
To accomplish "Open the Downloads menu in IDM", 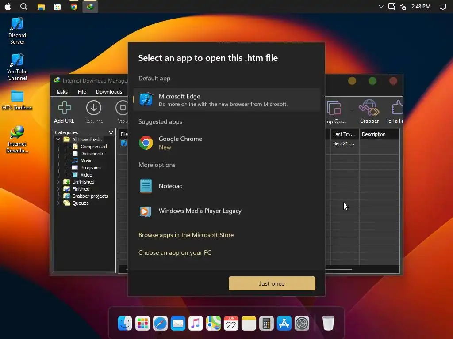I will tap(109, 92).
